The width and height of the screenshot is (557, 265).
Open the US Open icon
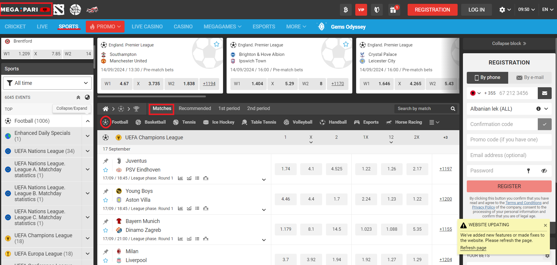pos(75,10)
